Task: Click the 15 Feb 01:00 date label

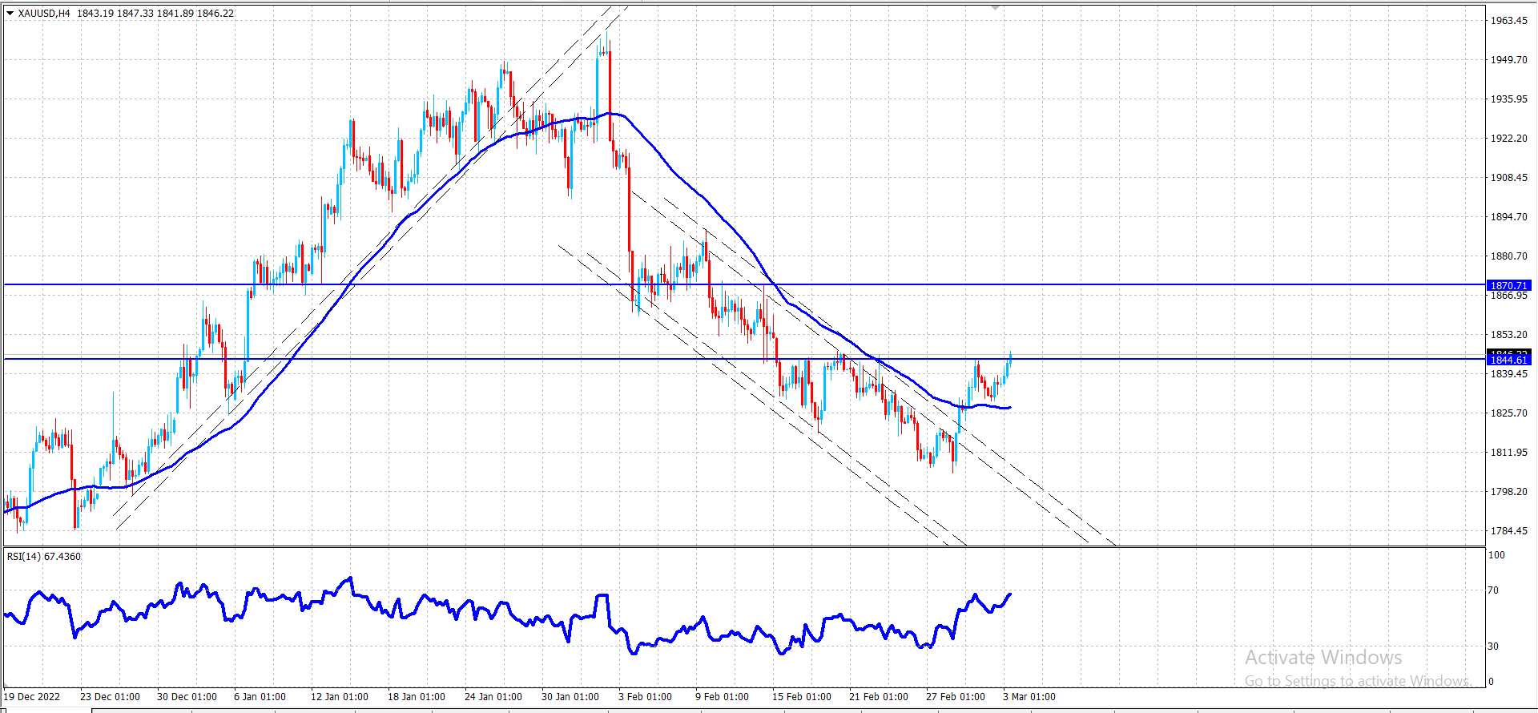Action: pyautogui.click(x=802, y=696)
